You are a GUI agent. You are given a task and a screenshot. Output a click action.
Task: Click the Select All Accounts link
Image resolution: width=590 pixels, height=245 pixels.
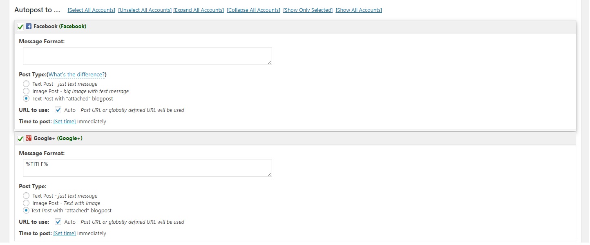pos(92,10)
